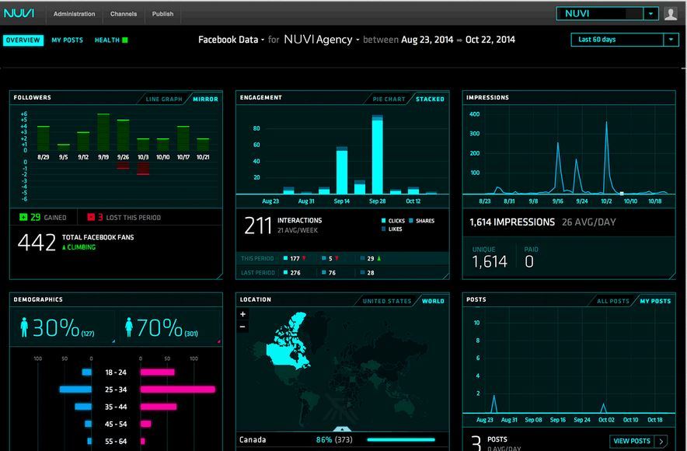Click the 70% female percentage

click(159, 328)
